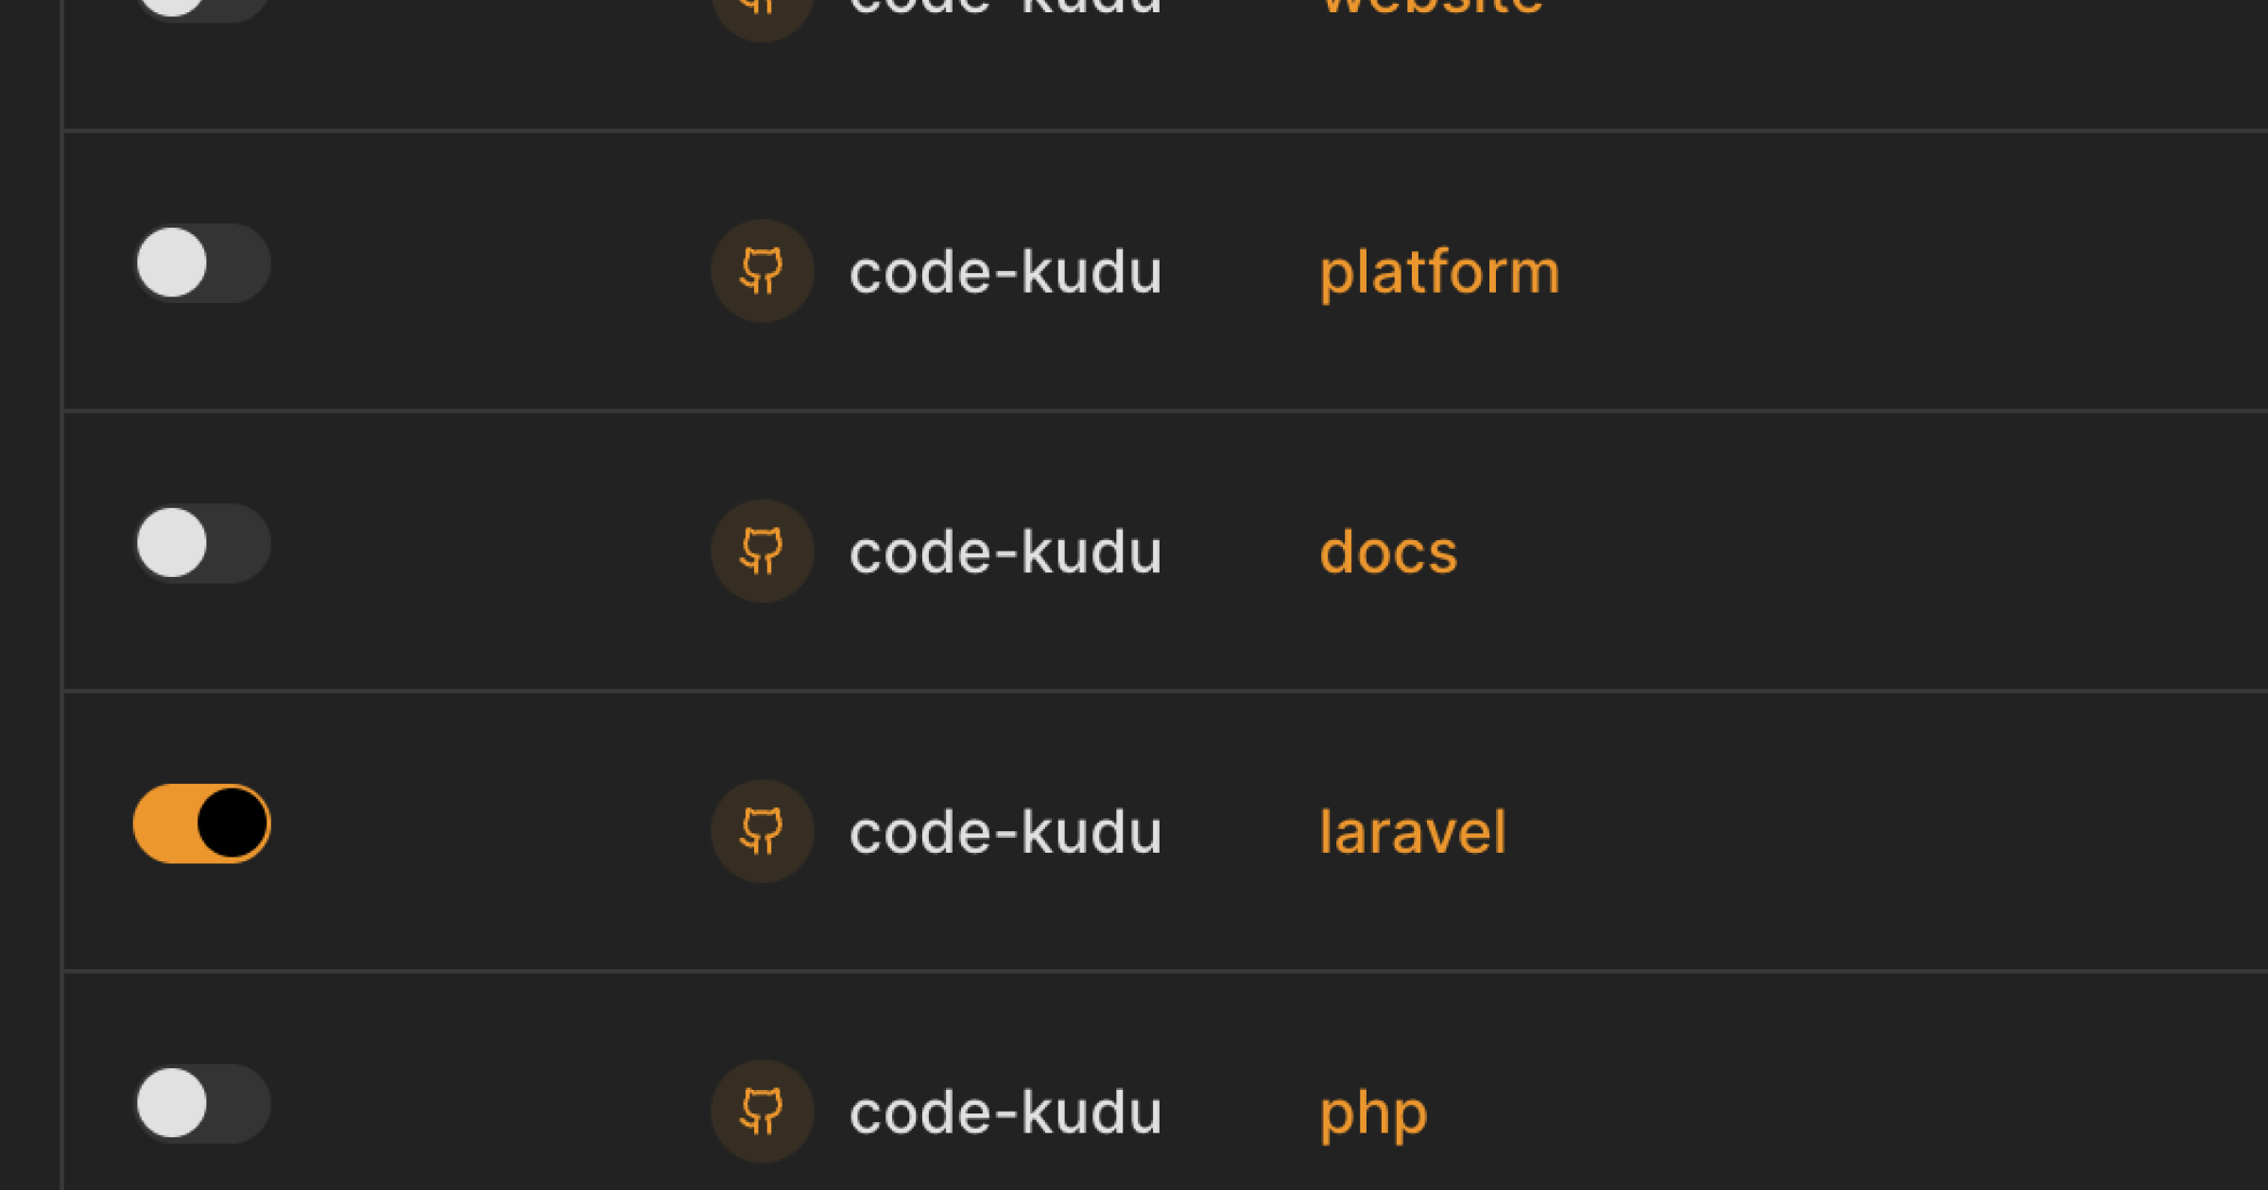Screen dimensions: 2268x1190
Task: Select code-kudu org name in docs row
Action: 1005,552
